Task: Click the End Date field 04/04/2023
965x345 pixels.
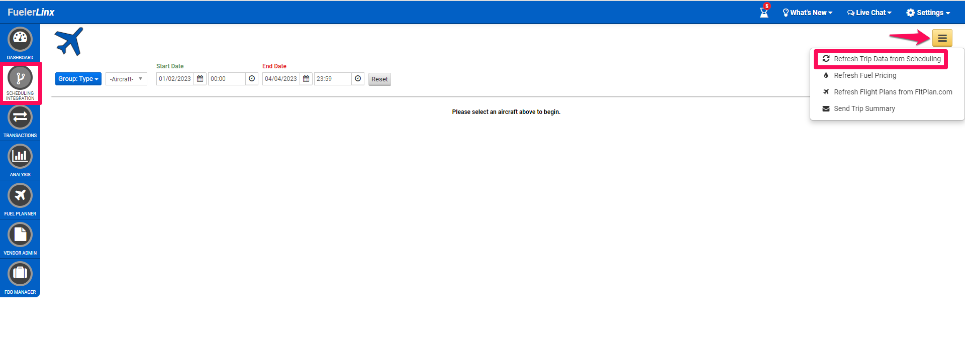Action: pyautogui.click(x=281, y=79)
